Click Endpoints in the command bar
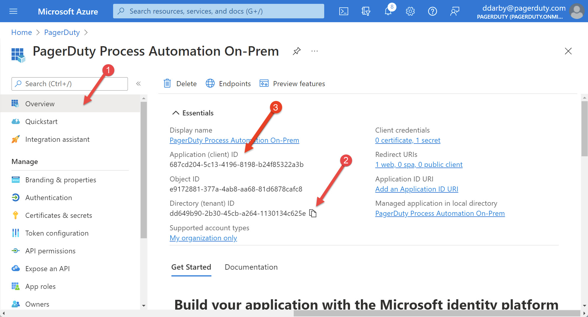588x317 pixels. click(228, 83)
